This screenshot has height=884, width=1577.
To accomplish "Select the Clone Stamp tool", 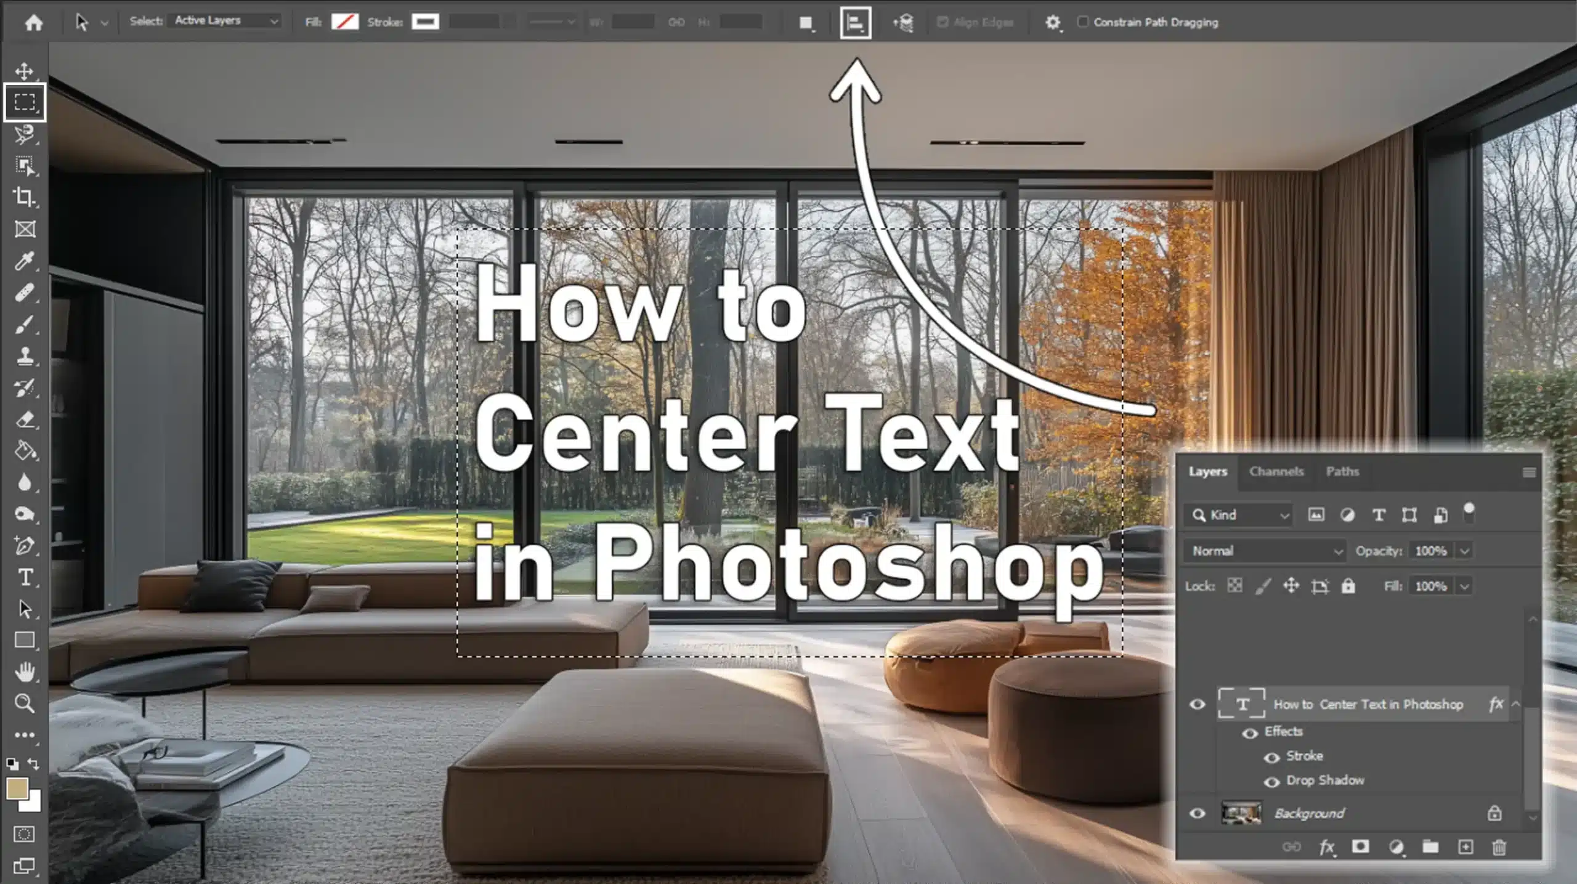I will pyautogui.click(x=25, y=355).
